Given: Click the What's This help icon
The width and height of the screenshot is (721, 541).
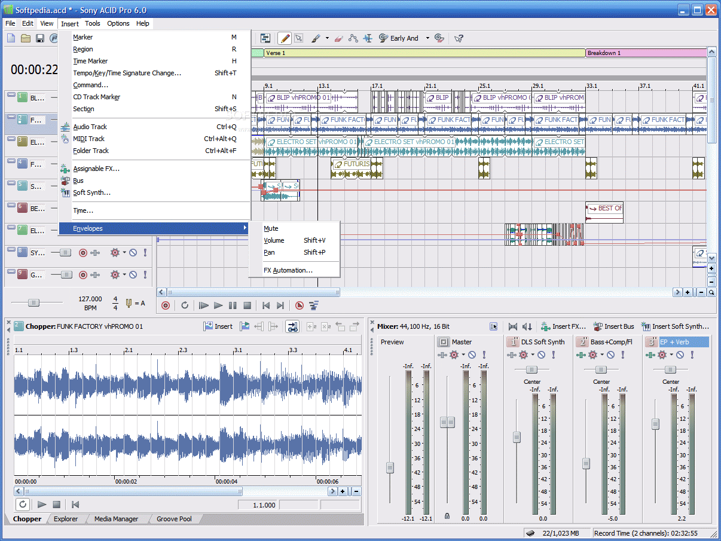Looking at the screenshot, I should [459, 38].
